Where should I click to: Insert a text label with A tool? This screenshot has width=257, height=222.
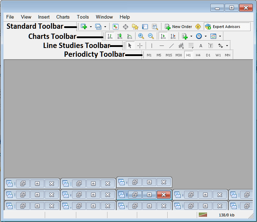tap(201, 46)
